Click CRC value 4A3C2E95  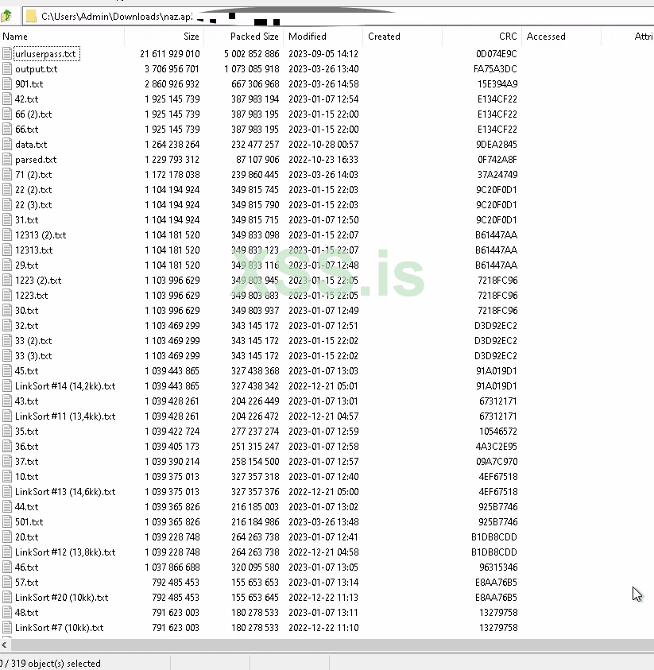coord(497,446)
